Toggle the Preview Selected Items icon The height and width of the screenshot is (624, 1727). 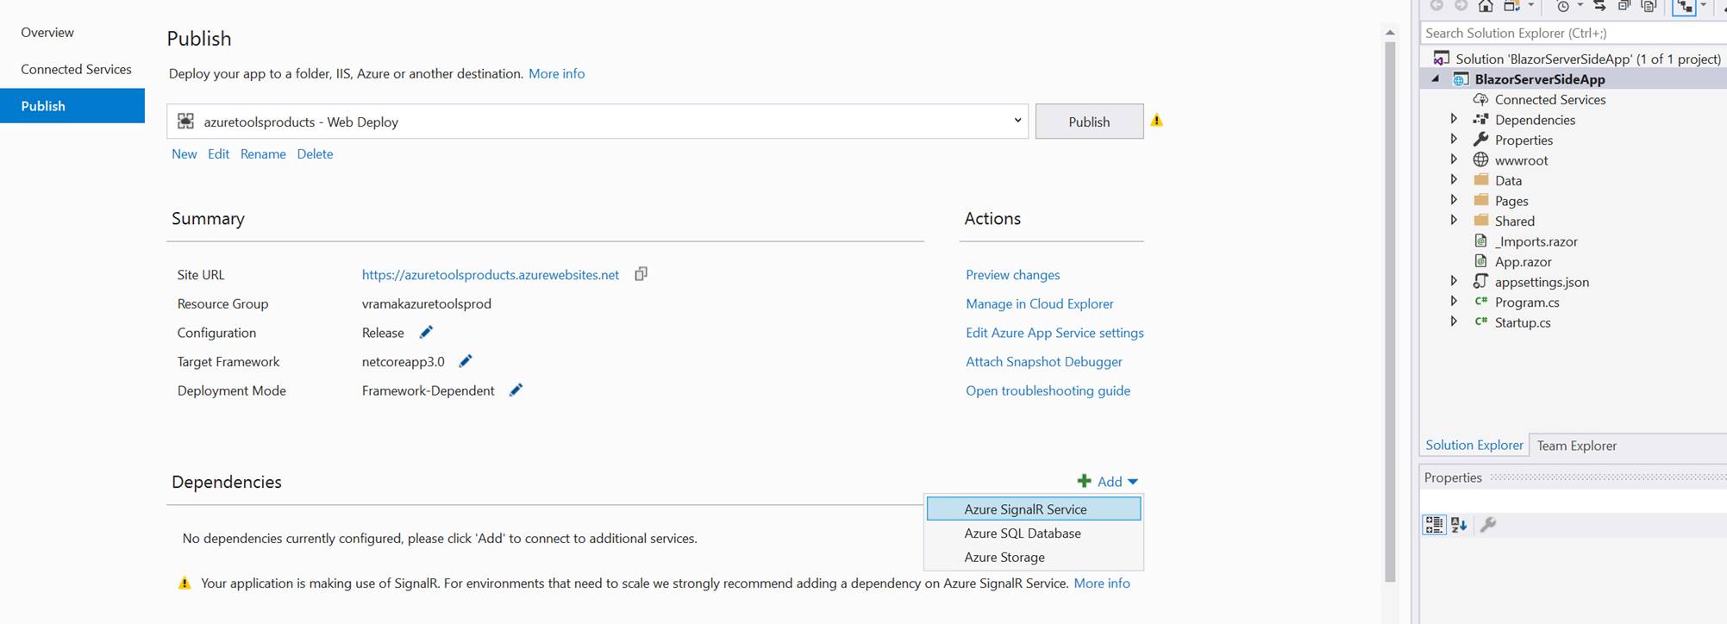1685,7
